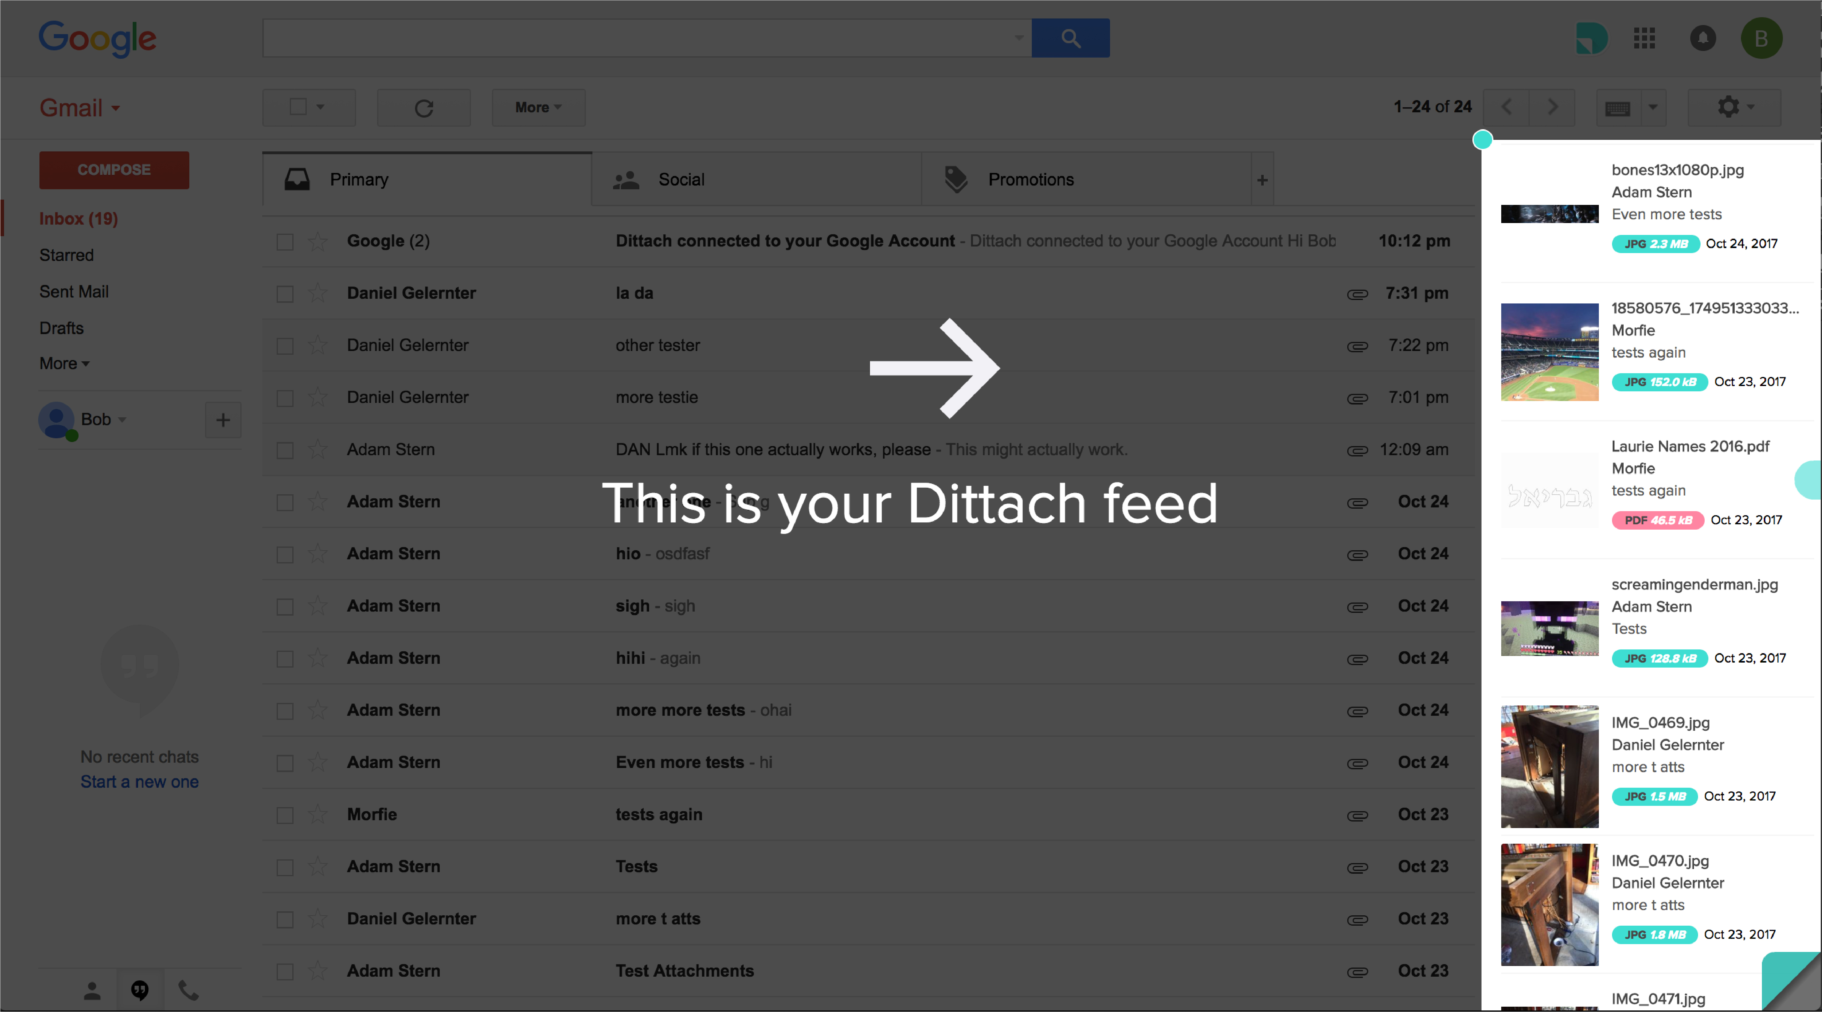
Task: Check the Google (2) message checkbox
Action: coord(285,242)
